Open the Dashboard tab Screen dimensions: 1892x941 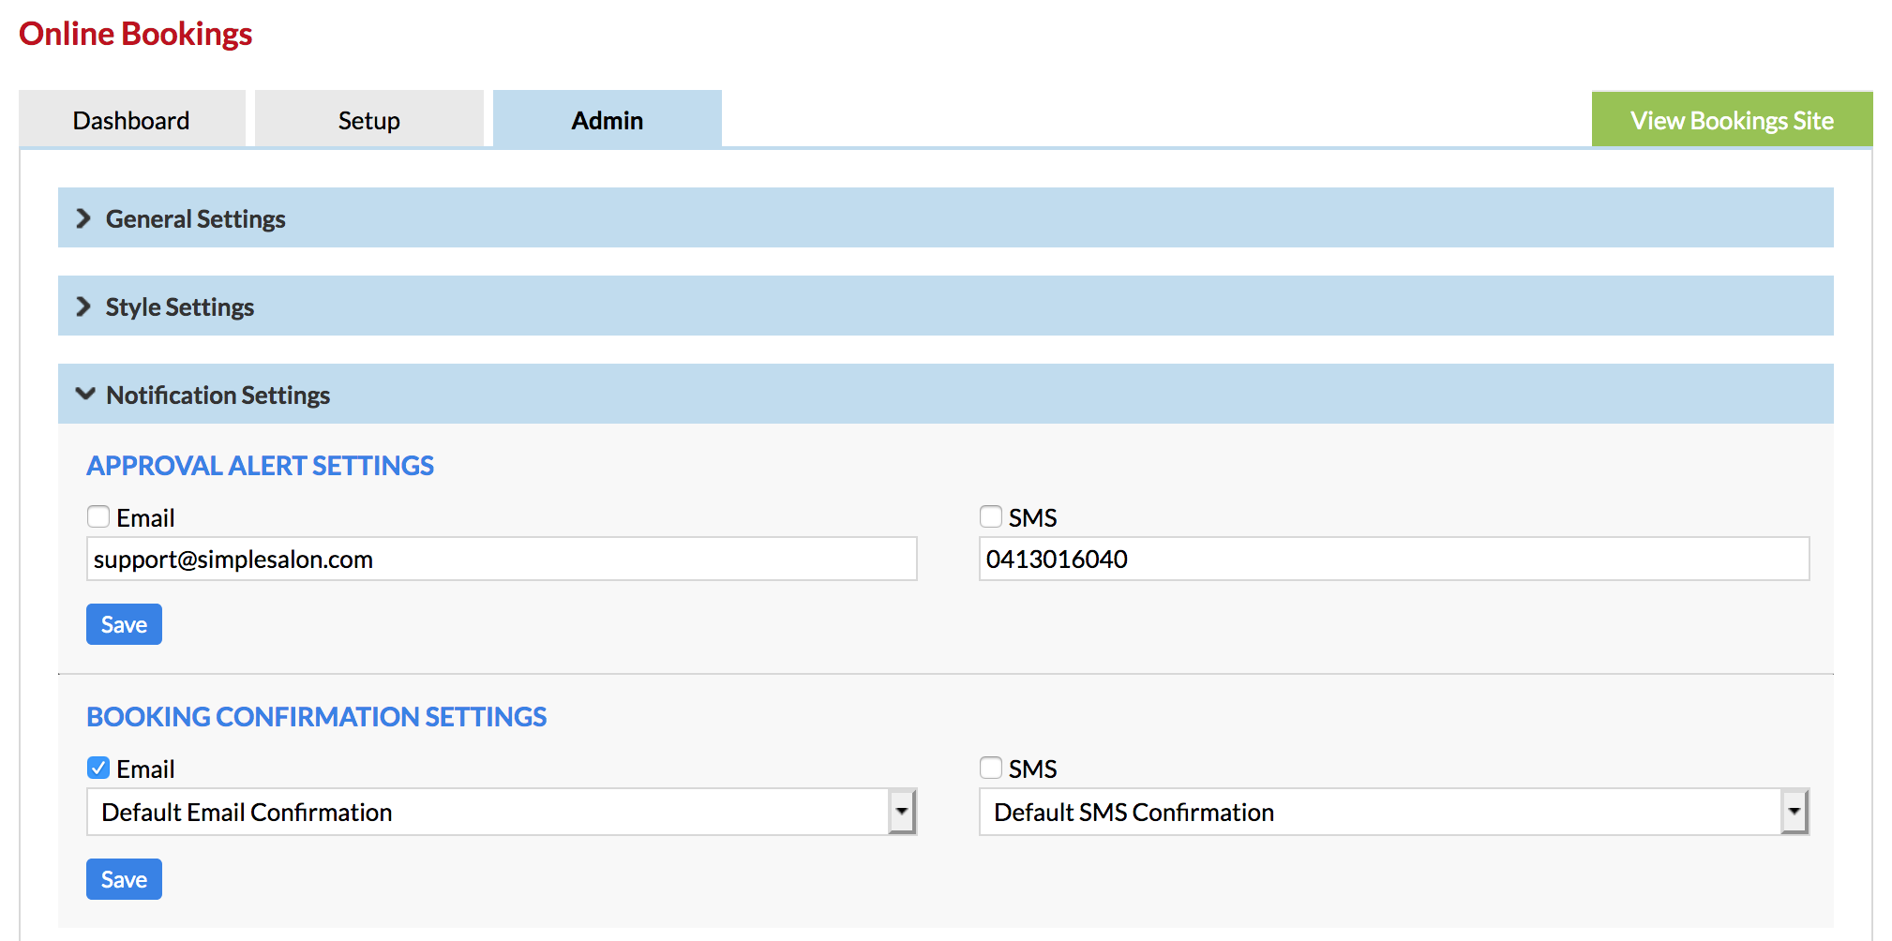[x=131, y=120]
